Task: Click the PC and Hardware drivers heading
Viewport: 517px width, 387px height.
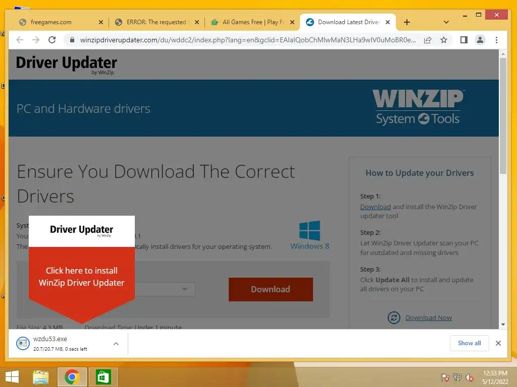Action: (83, 109)
